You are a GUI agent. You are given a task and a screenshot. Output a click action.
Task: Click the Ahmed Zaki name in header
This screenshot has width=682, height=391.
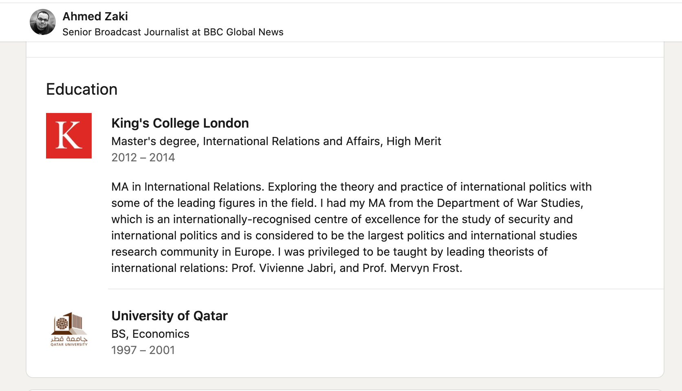[95, 16]
